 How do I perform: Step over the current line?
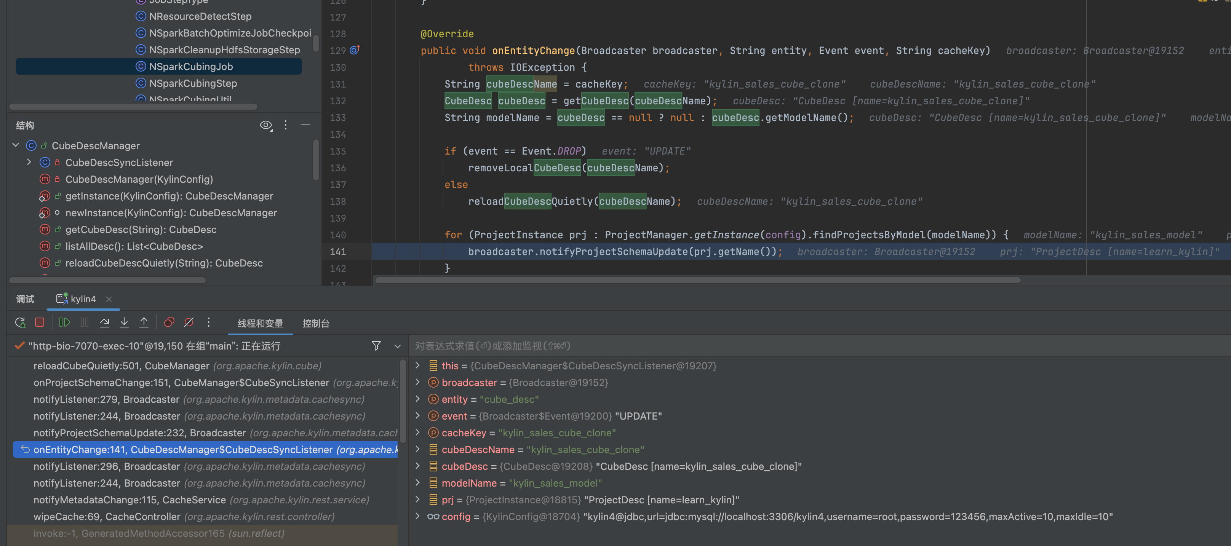coord(104,323)
